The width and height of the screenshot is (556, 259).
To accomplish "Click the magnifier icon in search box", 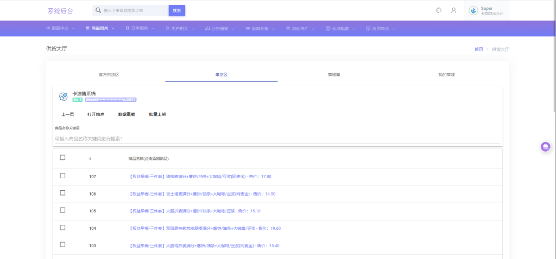I will click(x=98, y=10).
